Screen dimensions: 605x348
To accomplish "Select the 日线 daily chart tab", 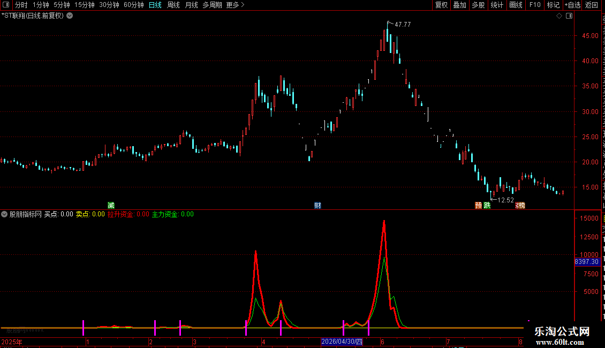I will click(x=155, y=5).
